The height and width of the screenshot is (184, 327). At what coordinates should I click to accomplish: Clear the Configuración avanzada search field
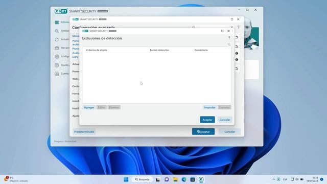[x=231, y=27]
